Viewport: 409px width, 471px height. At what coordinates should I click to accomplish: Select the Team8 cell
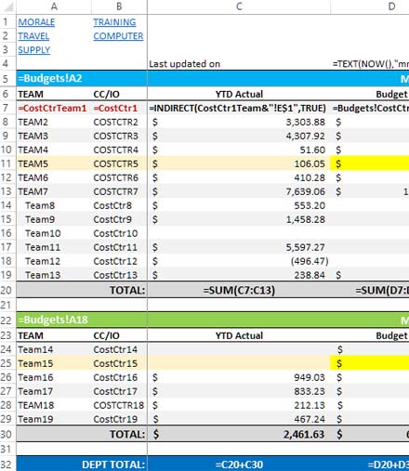(54, 205)
